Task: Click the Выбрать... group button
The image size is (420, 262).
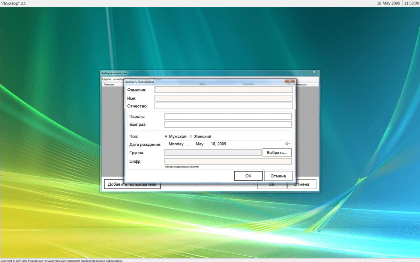Action: tap(277, 153)
